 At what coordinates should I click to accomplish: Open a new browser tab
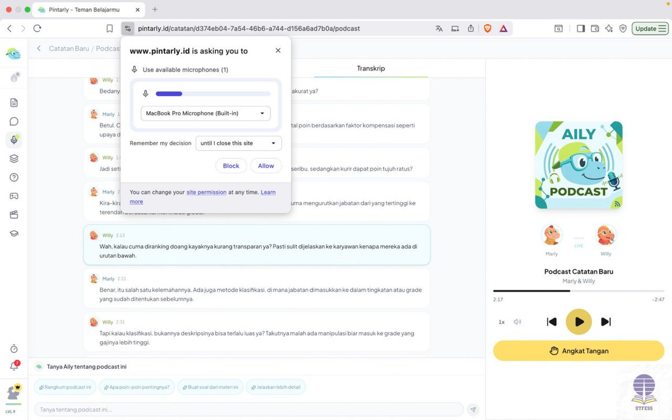click(x=155, y=10)
